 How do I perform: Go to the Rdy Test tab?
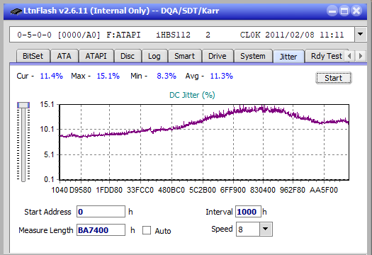pos(327,56)
